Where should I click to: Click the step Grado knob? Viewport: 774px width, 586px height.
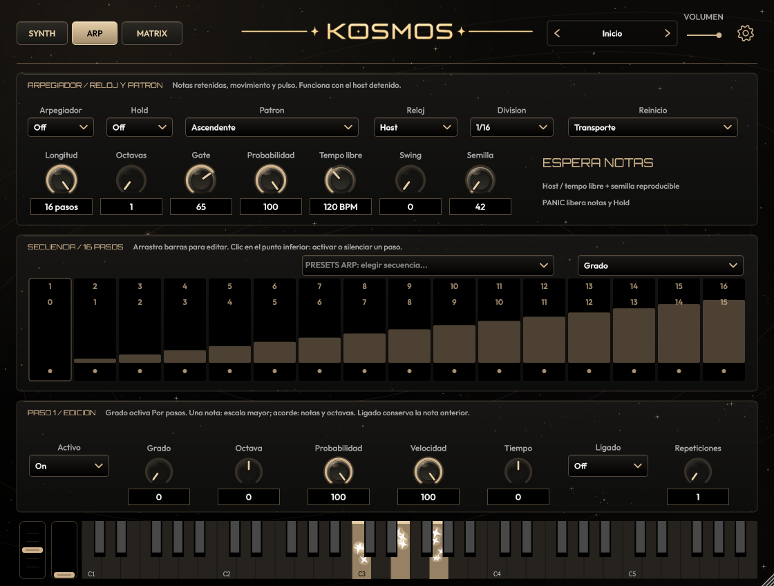click(159, 471)
